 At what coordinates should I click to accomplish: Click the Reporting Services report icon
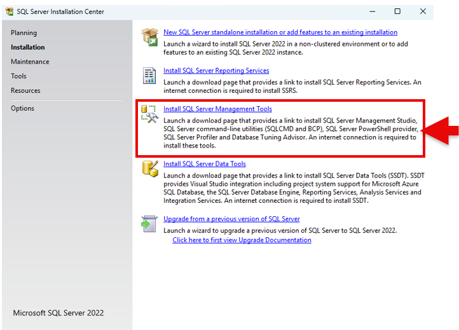[x=149, y=76]
